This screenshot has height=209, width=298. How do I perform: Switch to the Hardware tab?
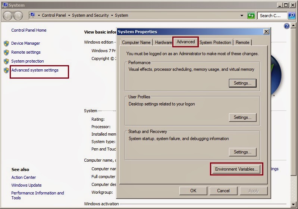click(163, 42)
